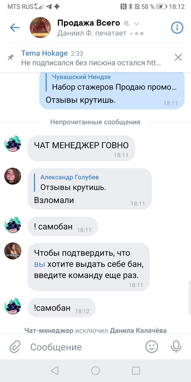Tap the Android recent apps square

136,371
